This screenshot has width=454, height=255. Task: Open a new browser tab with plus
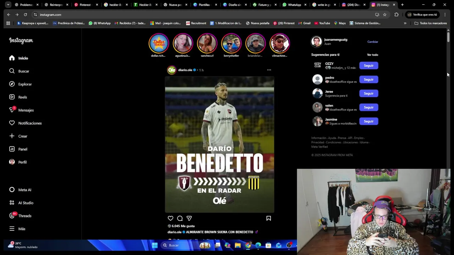tap(402, 5)
